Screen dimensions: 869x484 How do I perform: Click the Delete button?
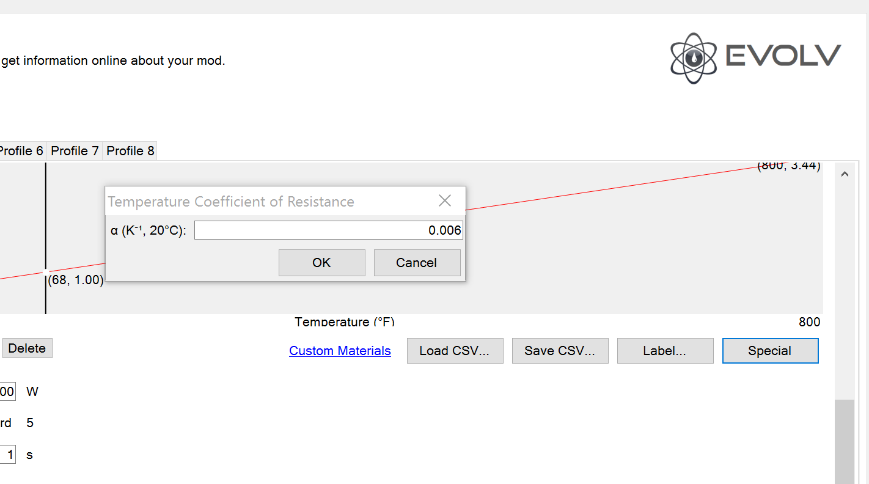27,348
